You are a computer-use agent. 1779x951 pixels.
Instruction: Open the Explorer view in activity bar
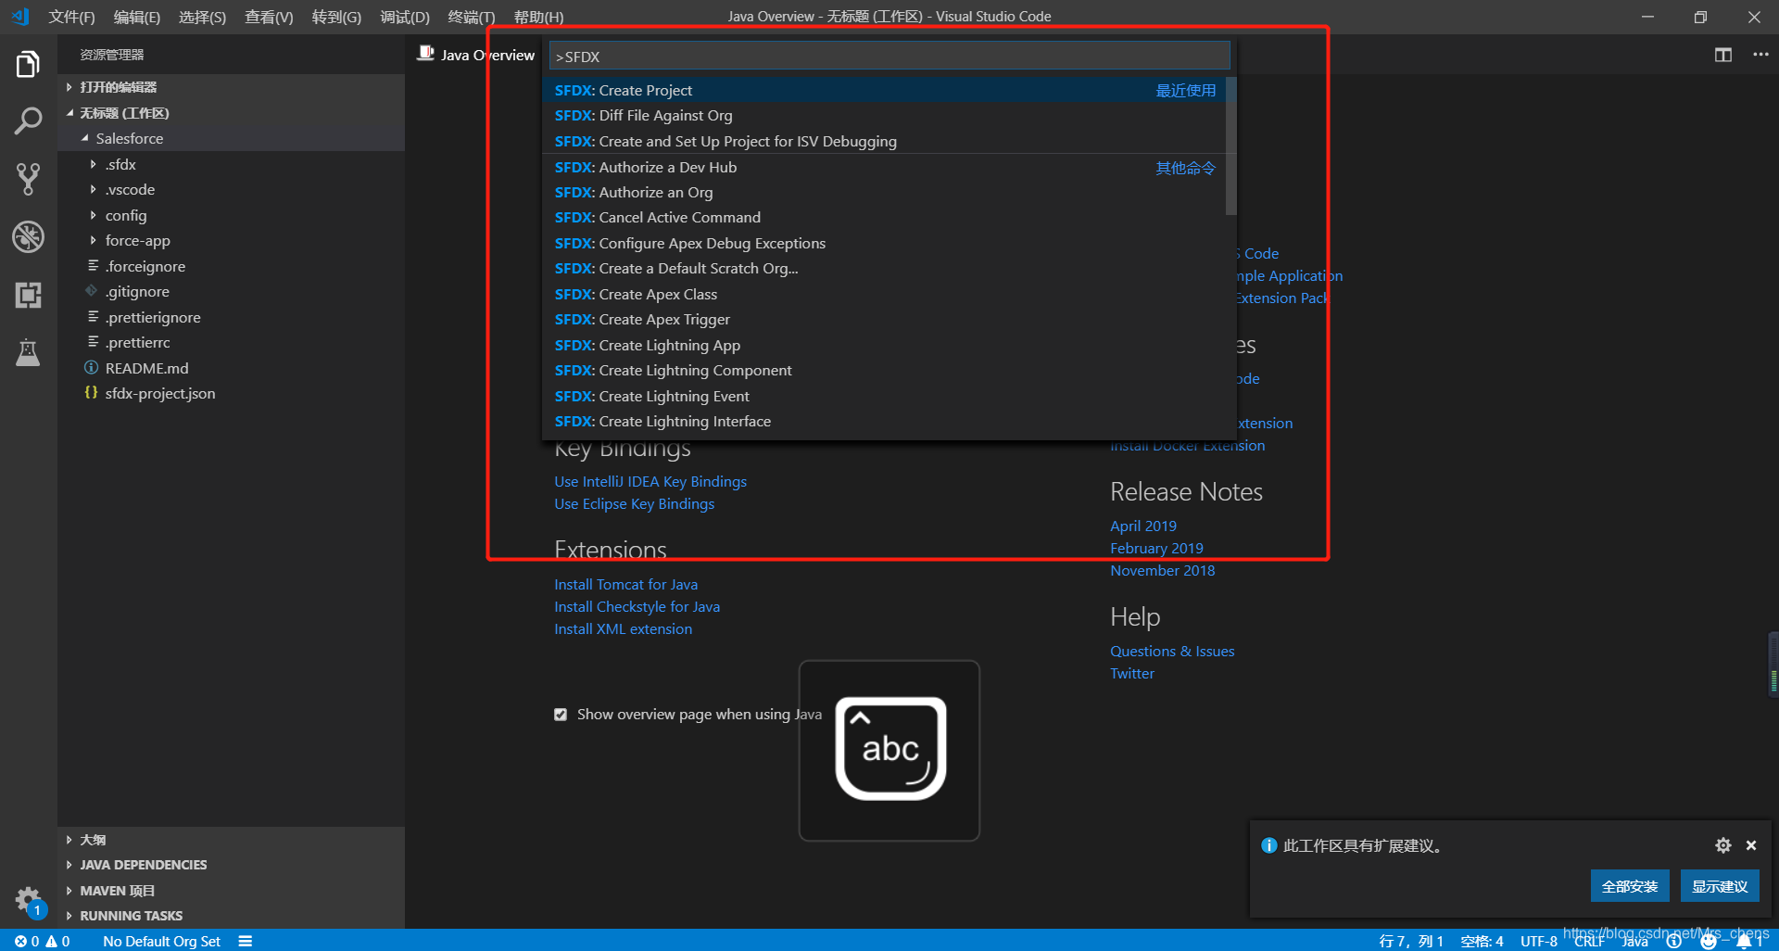point(28,65)
